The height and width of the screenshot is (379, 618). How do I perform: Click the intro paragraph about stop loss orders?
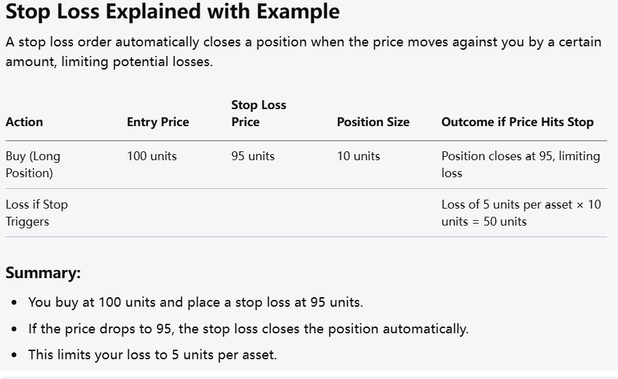pyautogui.click(x=303, y=52)
